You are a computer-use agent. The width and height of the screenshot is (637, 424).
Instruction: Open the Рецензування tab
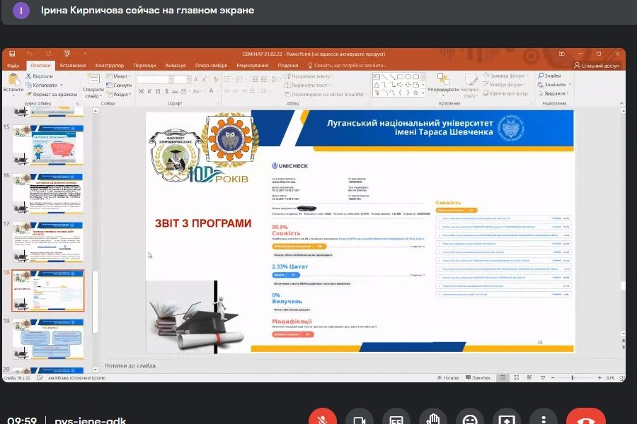click(x=252, y=65)
